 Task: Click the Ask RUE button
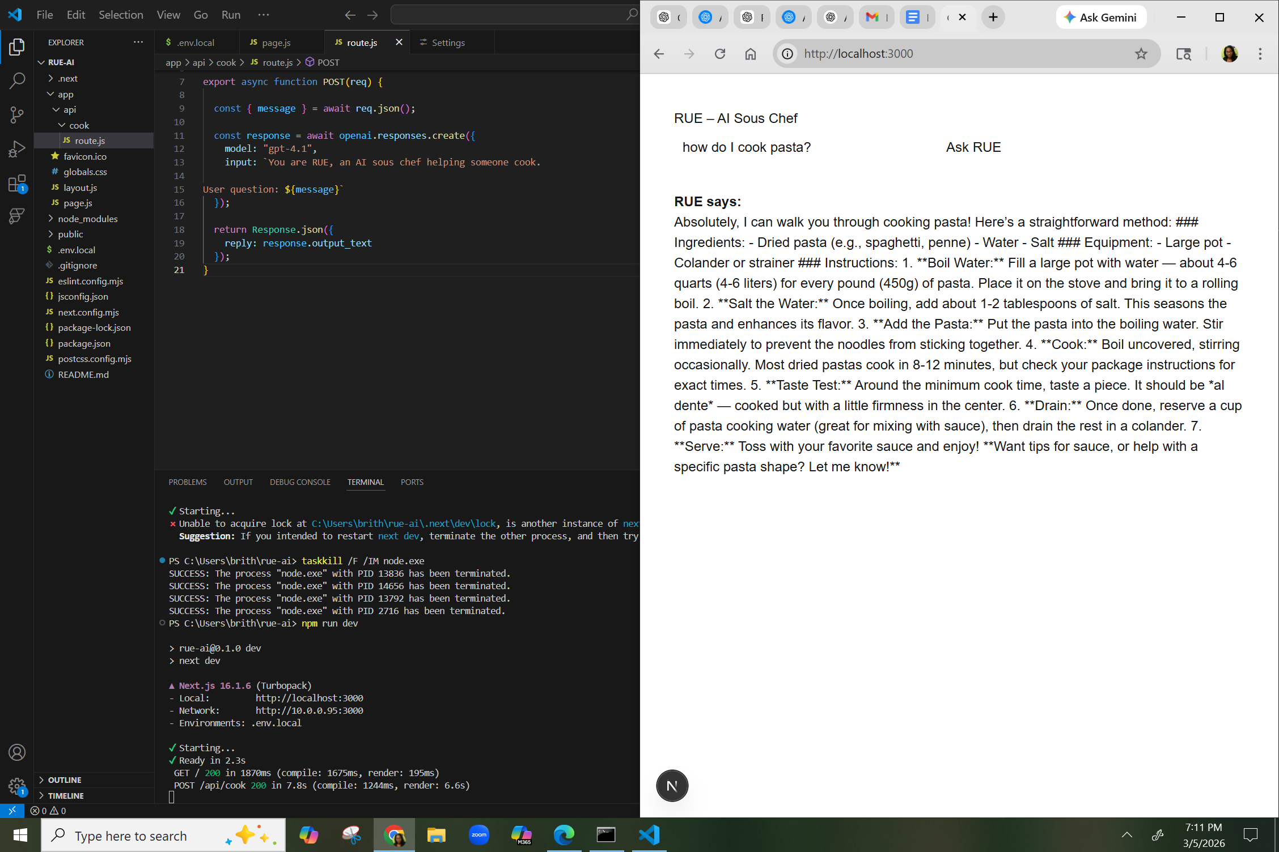coord(973,147)
